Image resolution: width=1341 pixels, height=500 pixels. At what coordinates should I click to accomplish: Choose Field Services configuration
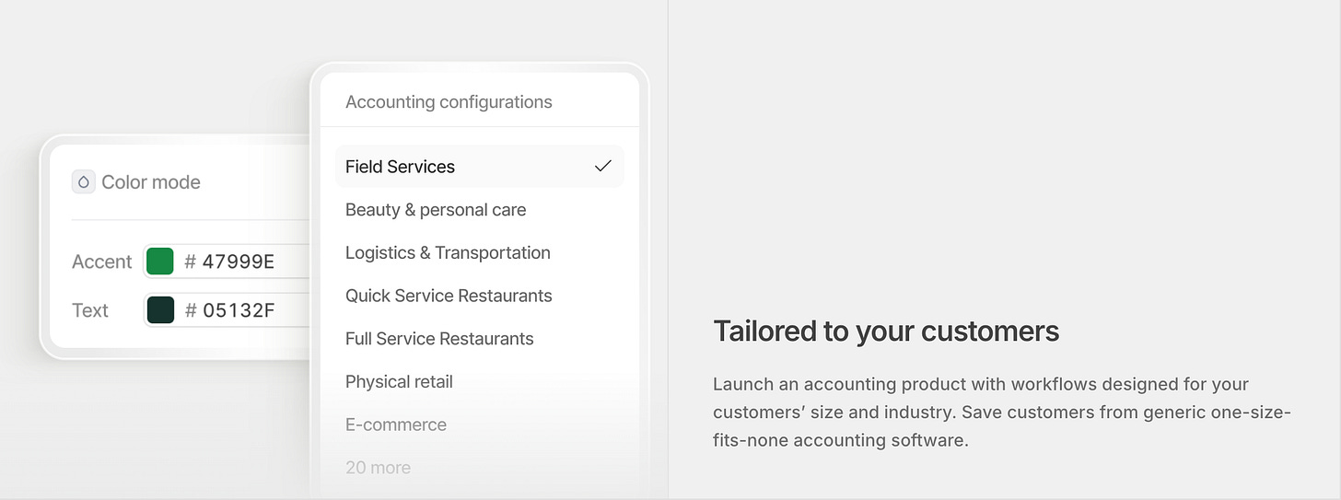tap(480, 167)
